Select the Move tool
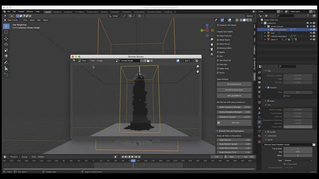 (6, 39)
